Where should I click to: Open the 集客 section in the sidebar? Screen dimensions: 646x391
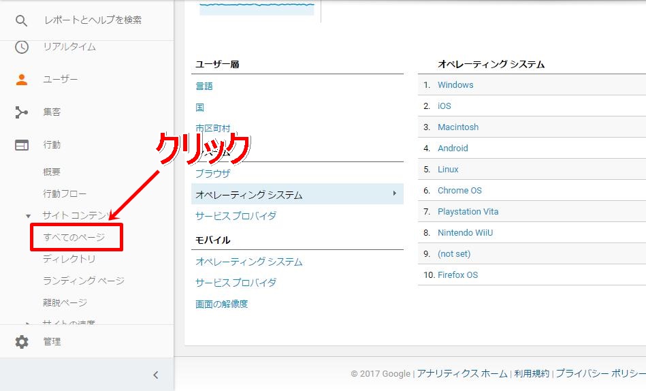coord(52,112)
